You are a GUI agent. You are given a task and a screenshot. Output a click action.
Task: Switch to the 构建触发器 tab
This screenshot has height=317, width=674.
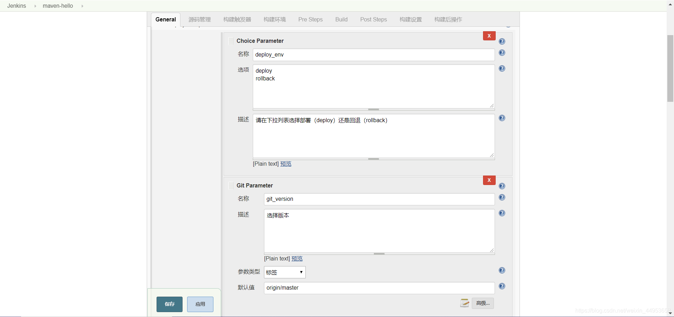point(237,20)
